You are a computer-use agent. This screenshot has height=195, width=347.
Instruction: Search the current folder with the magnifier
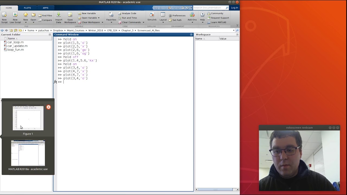[237, 30]
